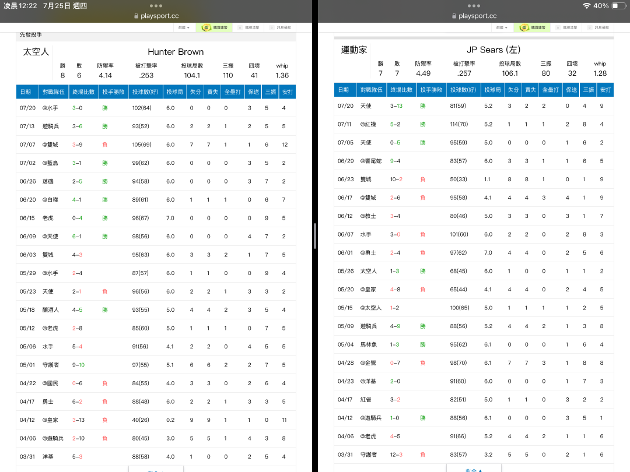Select JP Sears' 04/23 @洋基 game row

[x=474, y=381]
